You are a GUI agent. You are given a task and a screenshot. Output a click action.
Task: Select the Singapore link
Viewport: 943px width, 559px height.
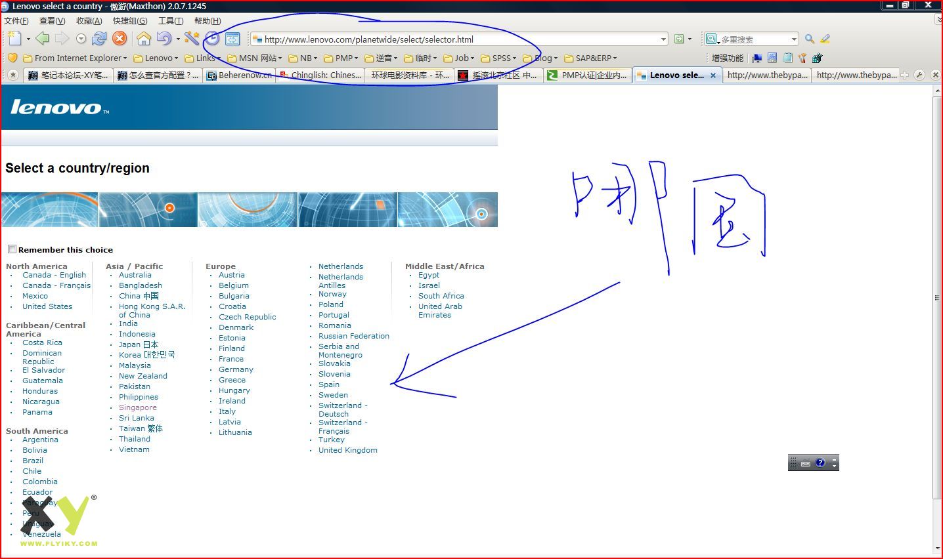click(138, 407)
